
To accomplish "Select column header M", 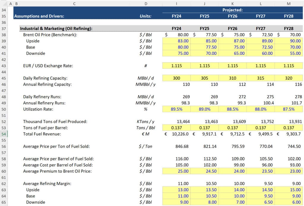I will pyautogui.click(x=289, y=4).
